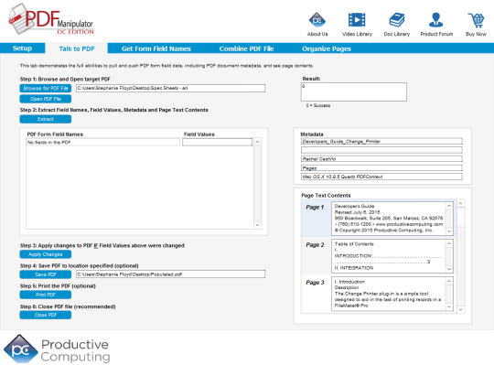
Task: Click the Pages metadata field
Action: (x=381, y=167)
